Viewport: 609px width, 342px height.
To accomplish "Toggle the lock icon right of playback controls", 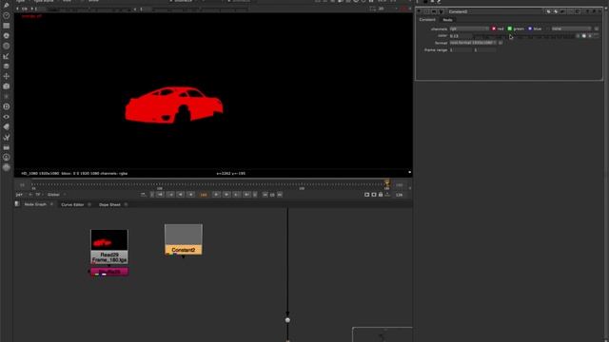I will coord(381,194).
